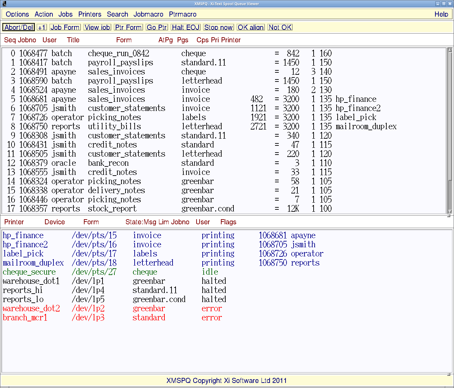The image size is (454, 388).
Task: Select job 1068446 picking_notes row
Action: coord(224,200)
